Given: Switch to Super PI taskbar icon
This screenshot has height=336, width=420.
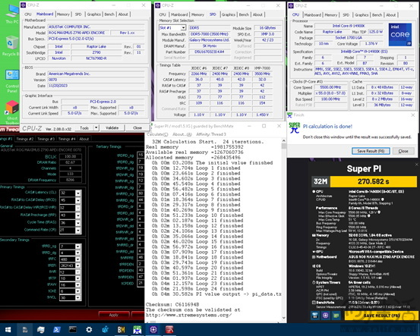Looking at the screenshot, I should [x=137, y=330].
